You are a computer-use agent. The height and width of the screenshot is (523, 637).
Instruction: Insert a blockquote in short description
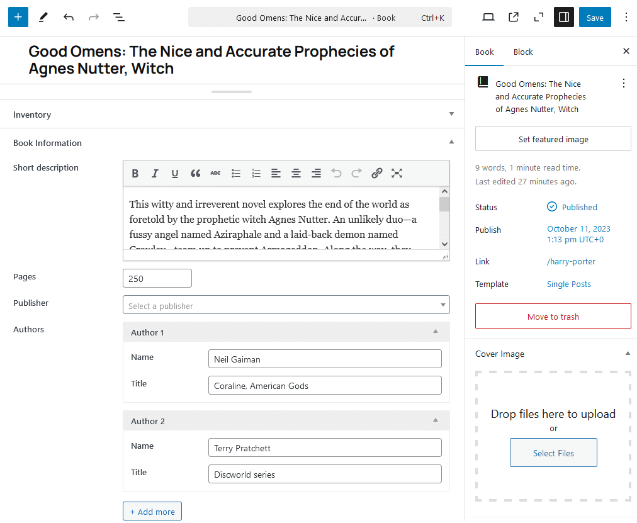coord(195,173)
